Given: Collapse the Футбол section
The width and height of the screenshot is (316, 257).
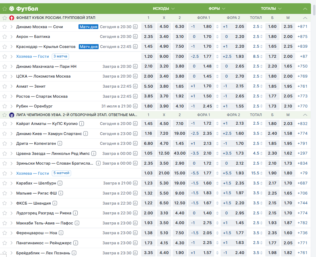Looking at the screenshot, I should [305, 9].
